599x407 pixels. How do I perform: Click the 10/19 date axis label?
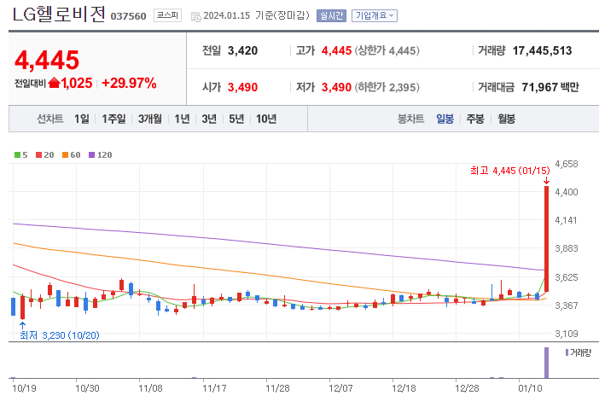pos(24,388)
